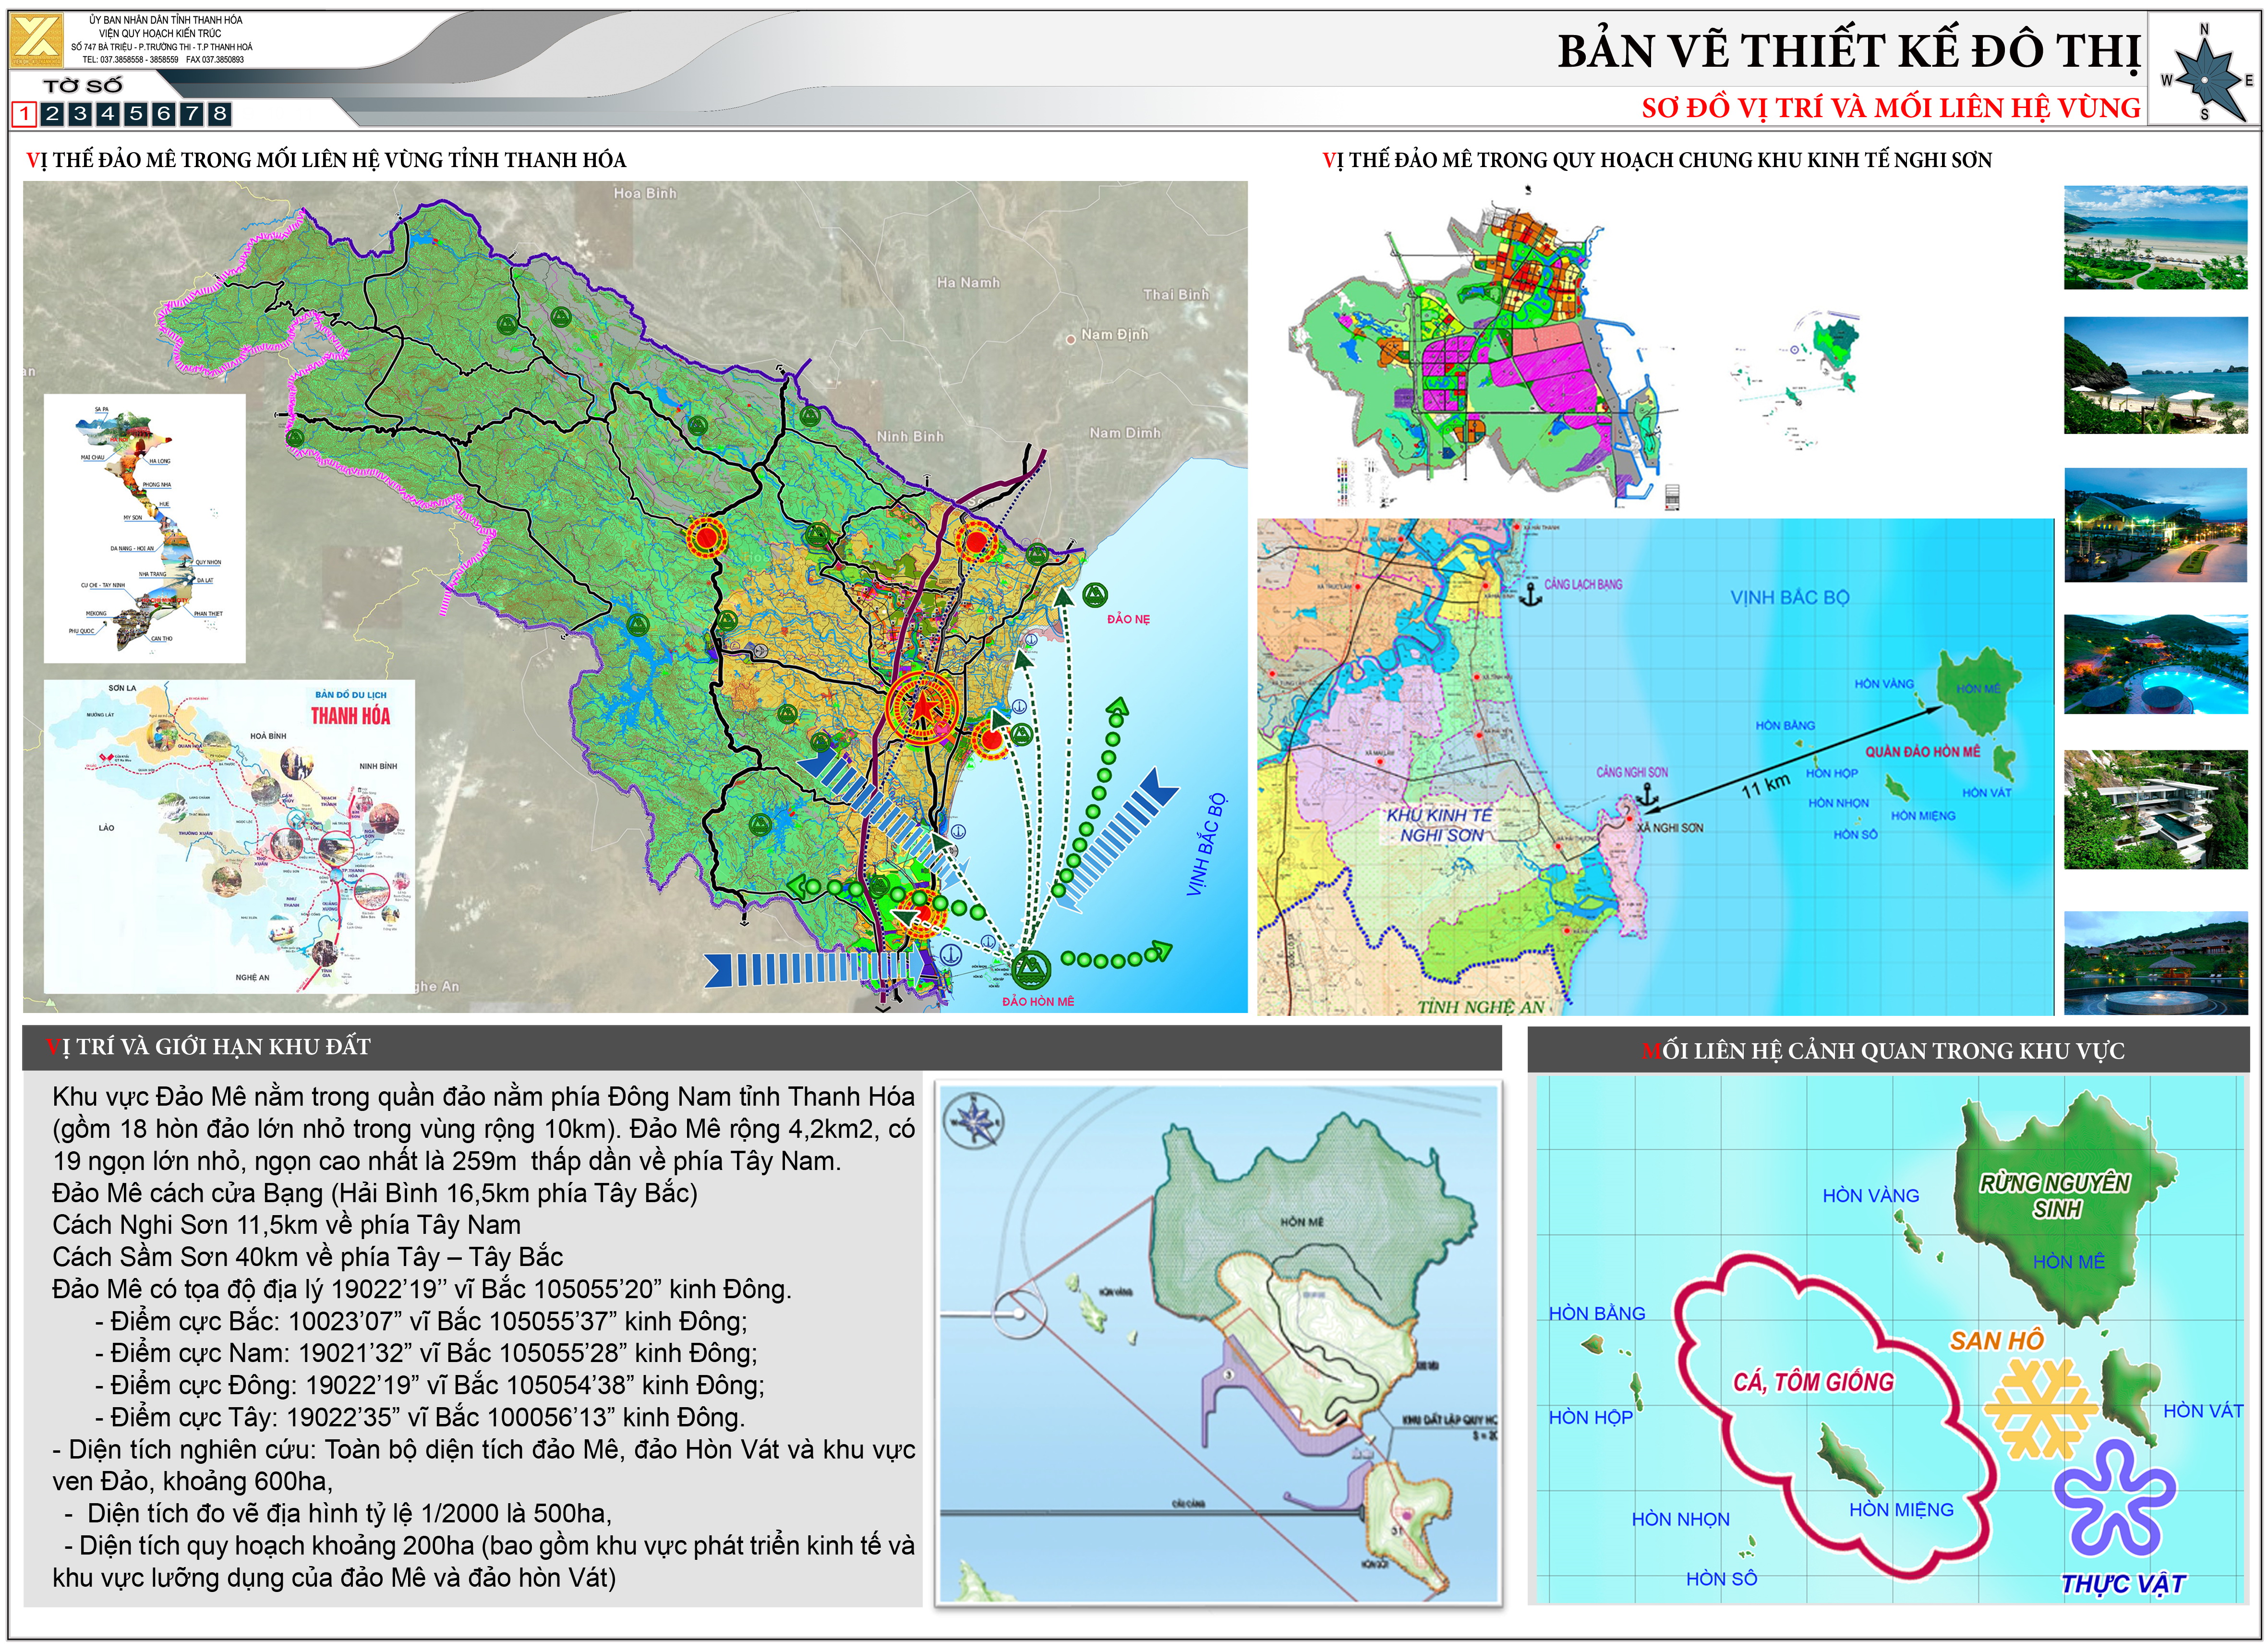Click the Điểm cực Nam coordinates line
Image resolution: width=2268 pixels, height=1652 pixels.
[x=426, y=1353]
